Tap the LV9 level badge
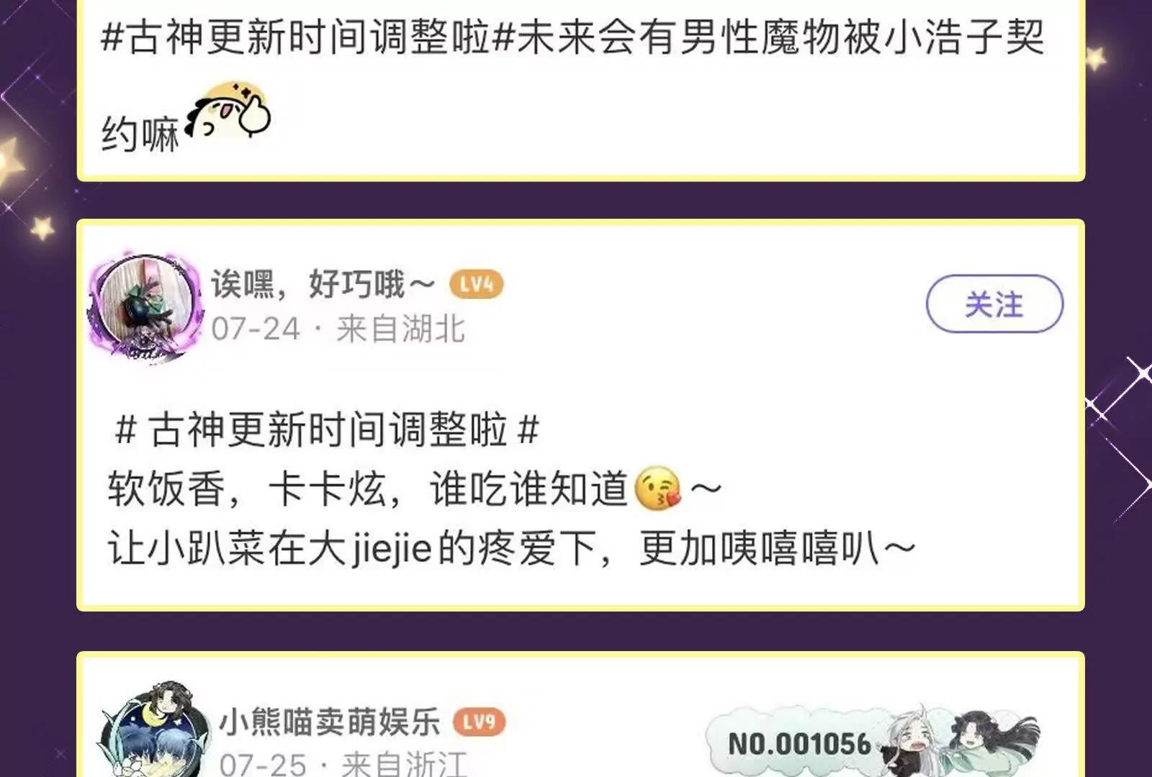 pyautogui.click(x=479, y=722)
